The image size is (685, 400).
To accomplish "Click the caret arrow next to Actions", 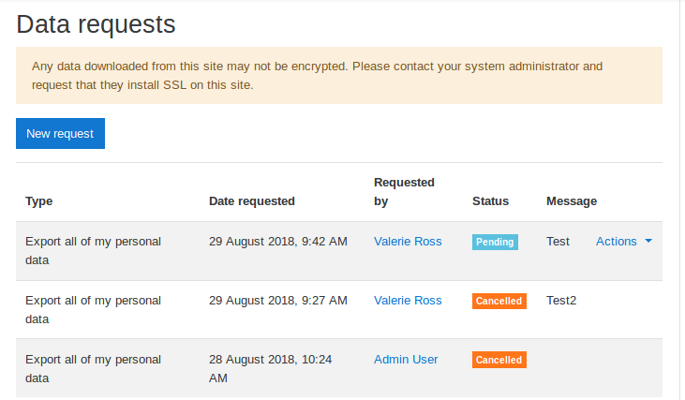I will 648,241.
